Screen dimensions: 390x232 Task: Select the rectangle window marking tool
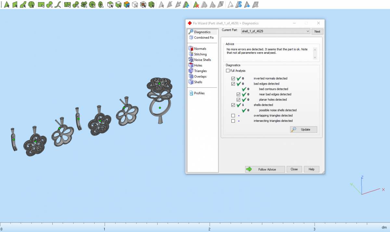click(41, 5)
